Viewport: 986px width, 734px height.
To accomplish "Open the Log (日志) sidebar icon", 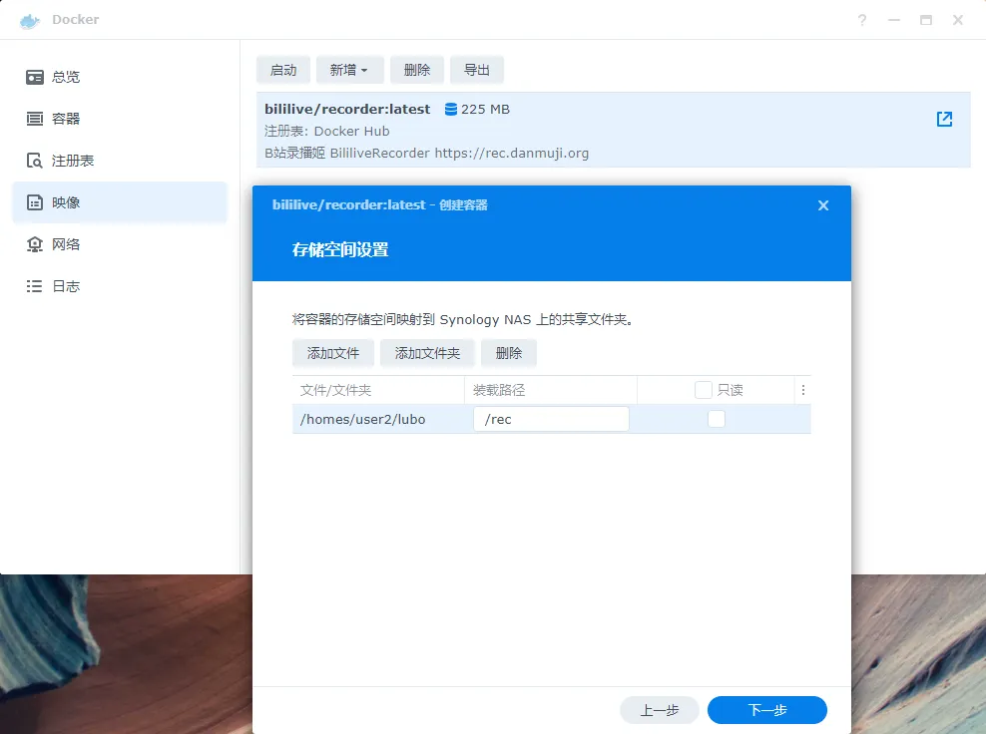I will tap(35, 286).
